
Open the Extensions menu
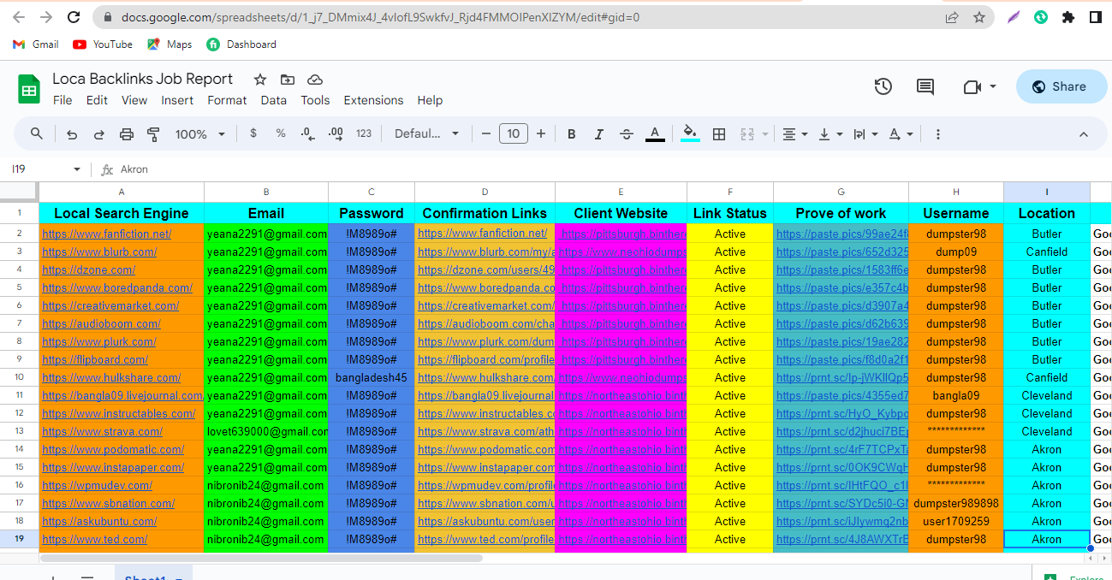coord(373,100)
